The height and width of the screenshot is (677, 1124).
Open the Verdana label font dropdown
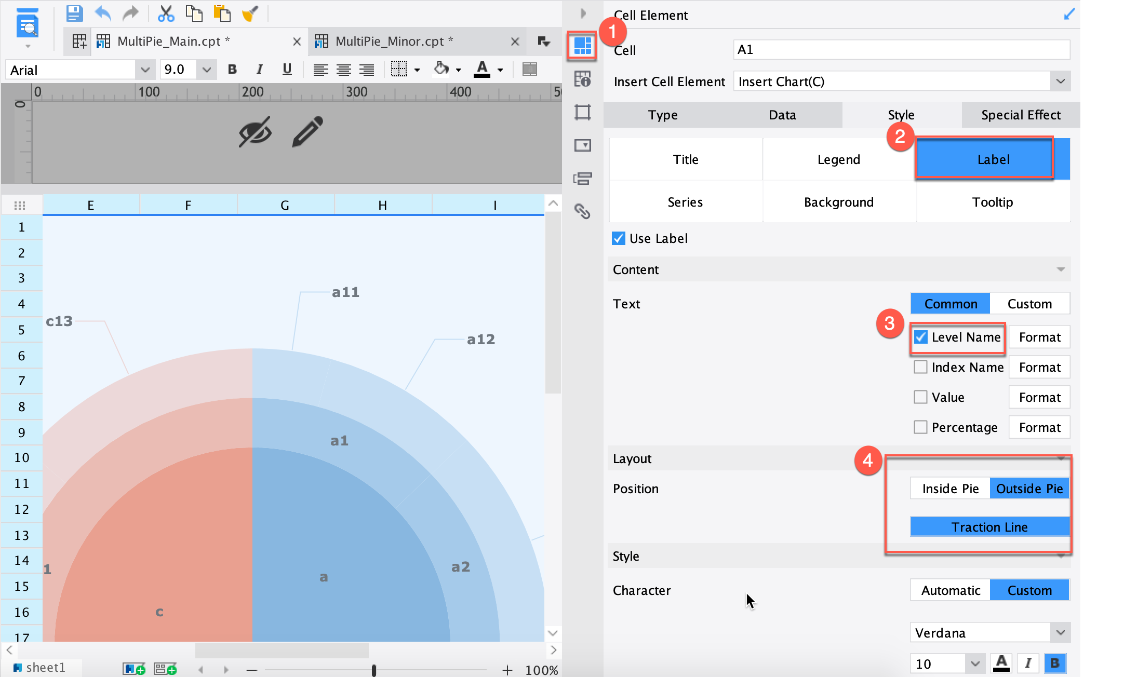[1060, 633]
